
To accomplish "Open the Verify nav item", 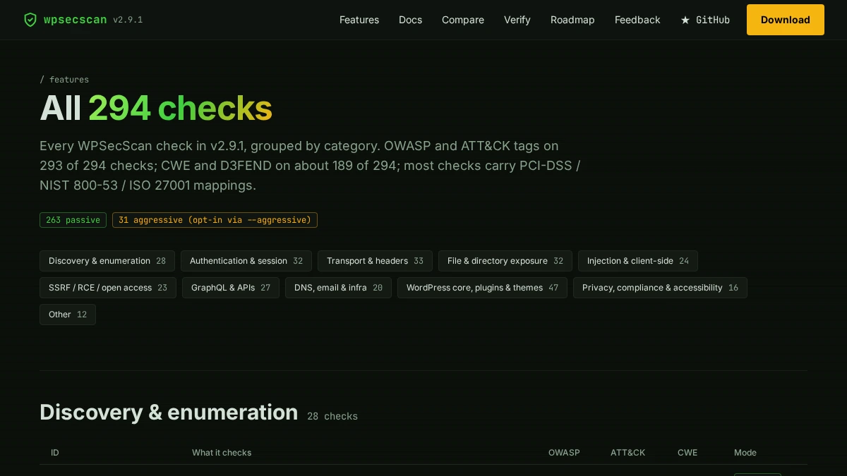I will [517, 20].
